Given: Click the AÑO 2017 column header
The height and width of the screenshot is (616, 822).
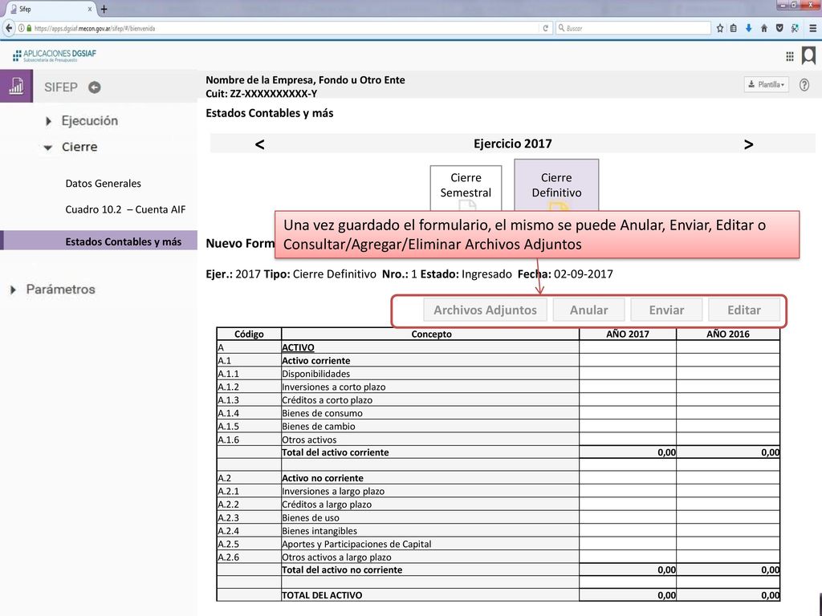Looking at the screenshot, I should coord(628,334).
